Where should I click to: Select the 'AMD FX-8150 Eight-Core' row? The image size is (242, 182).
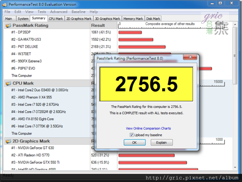tap(33, 119)
